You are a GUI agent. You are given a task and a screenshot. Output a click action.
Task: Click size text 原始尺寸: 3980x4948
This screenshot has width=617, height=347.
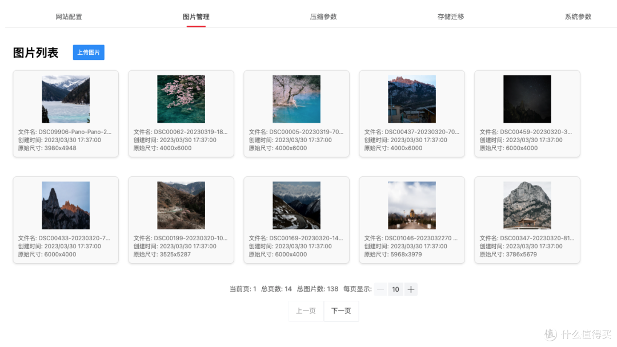47,148
